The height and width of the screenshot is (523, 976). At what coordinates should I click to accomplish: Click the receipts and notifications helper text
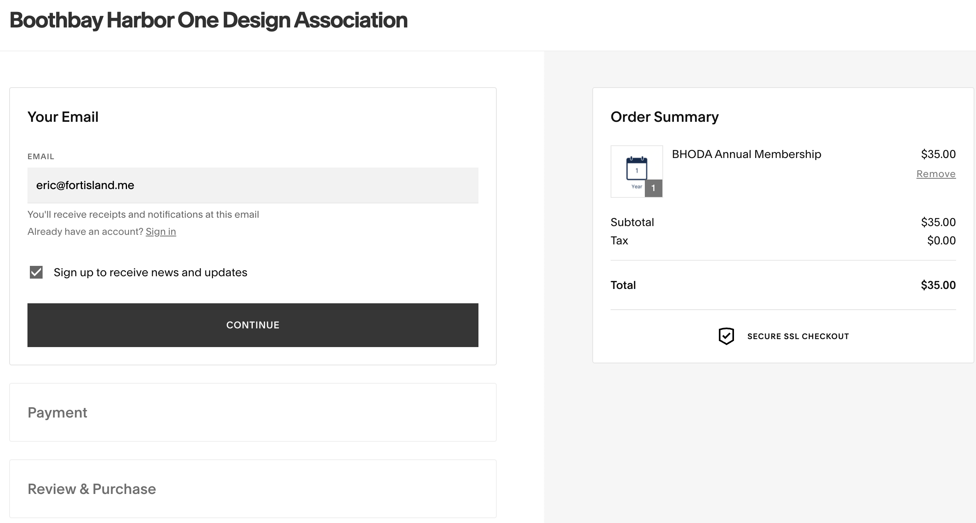click(x=143, y=215)
